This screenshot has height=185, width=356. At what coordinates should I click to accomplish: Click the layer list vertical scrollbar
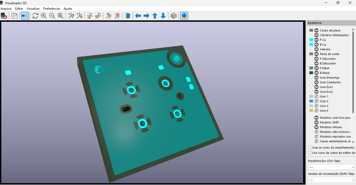coord(353,72)
